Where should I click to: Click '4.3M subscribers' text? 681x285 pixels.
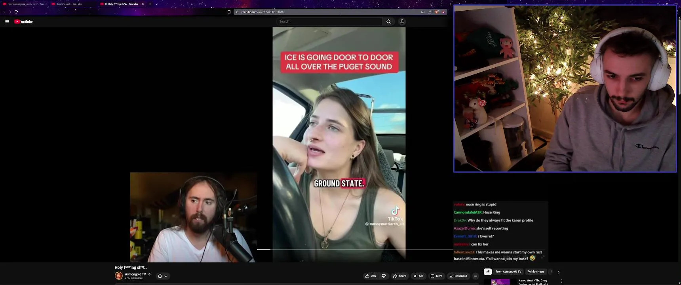(134, 278)
